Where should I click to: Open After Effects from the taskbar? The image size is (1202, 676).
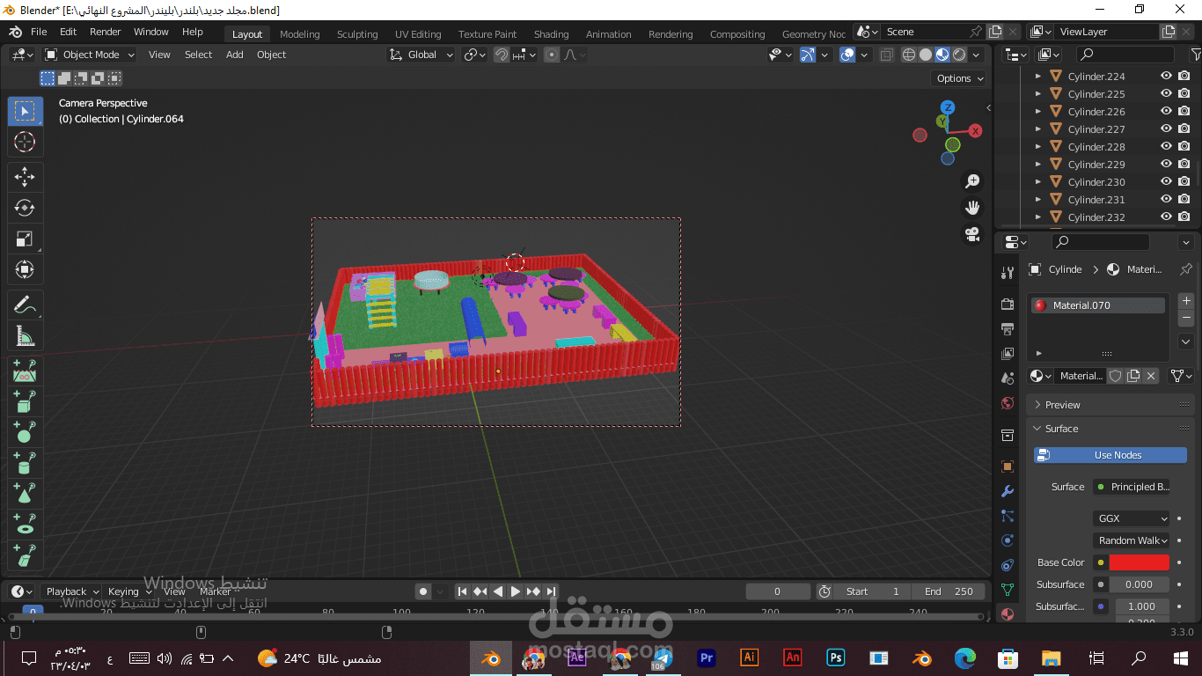577,658
